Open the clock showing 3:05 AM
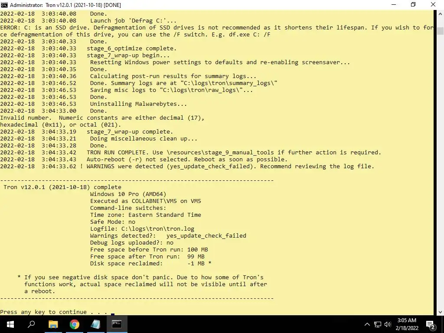Image resolution: width=444 pixels, height=333 pixels. 407,324
